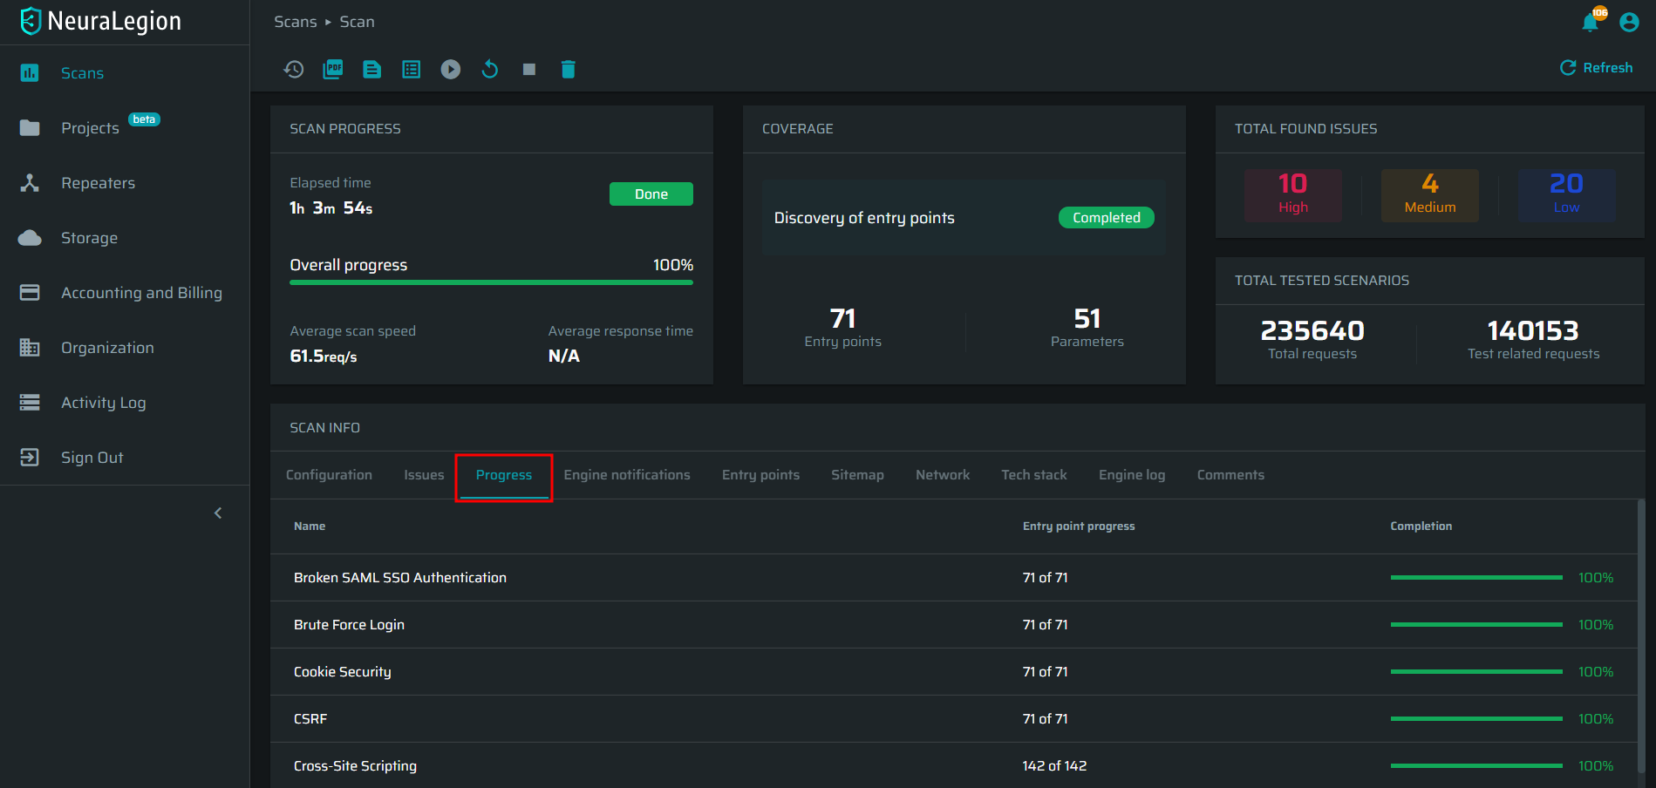1656x788 pixels.
Task: Click the Name column header
Action: coord(310,526)
